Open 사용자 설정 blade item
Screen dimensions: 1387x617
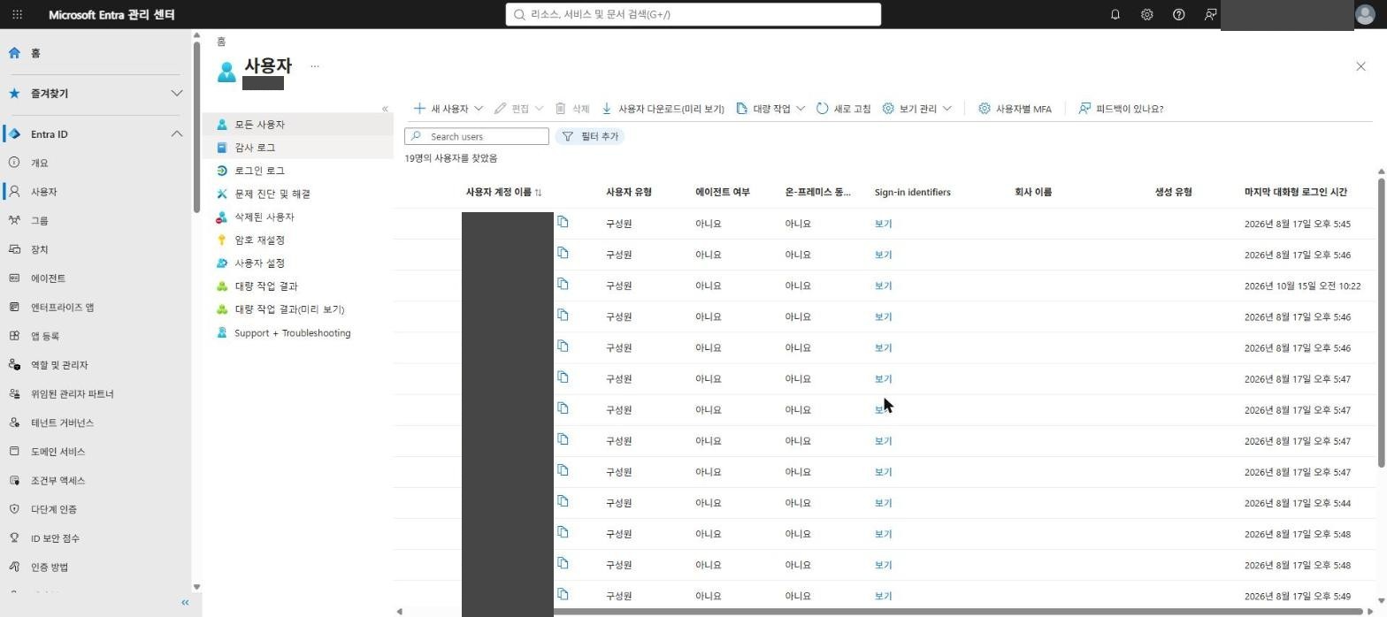tap(298, 263)
